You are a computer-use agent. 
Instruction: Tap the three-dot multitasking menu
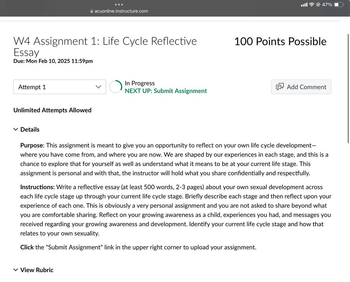[x=119, y=4]
